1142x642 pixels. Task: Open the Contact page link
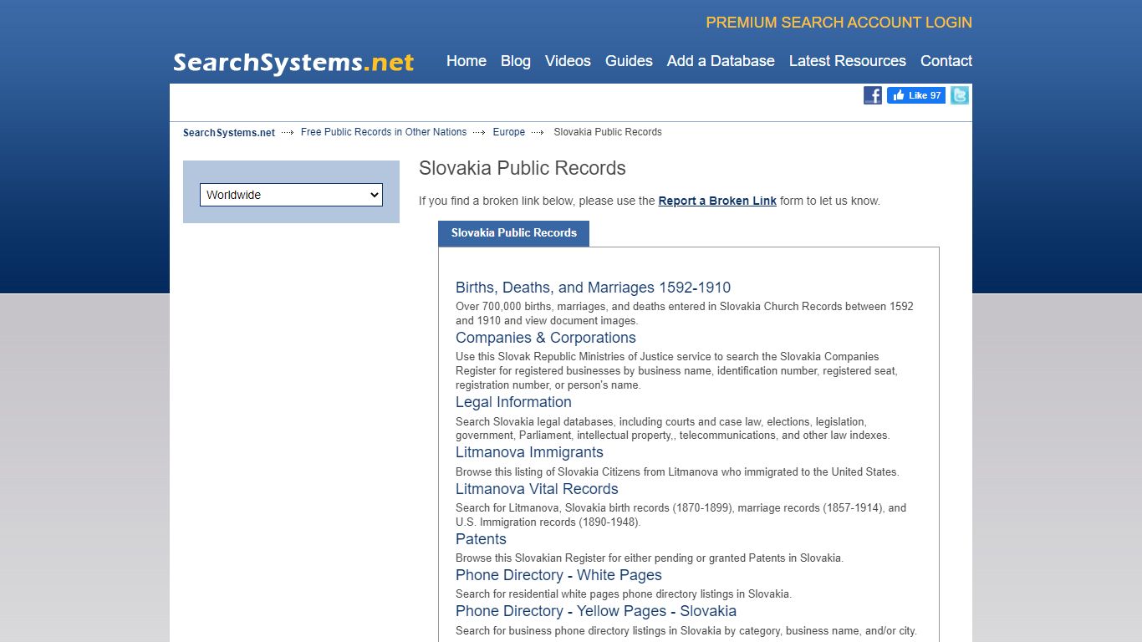946,61
